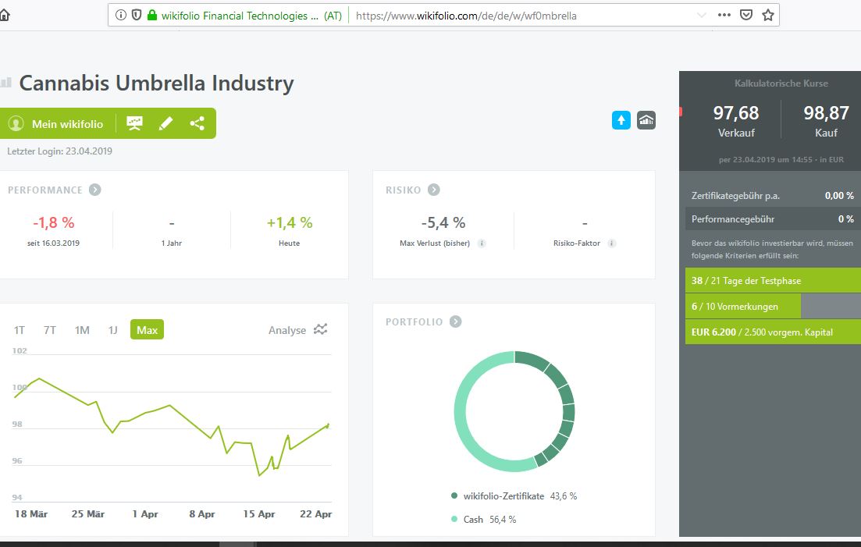Switch chart range to 7T
This screenshot has height=547, width=861.
pos(50,330)
